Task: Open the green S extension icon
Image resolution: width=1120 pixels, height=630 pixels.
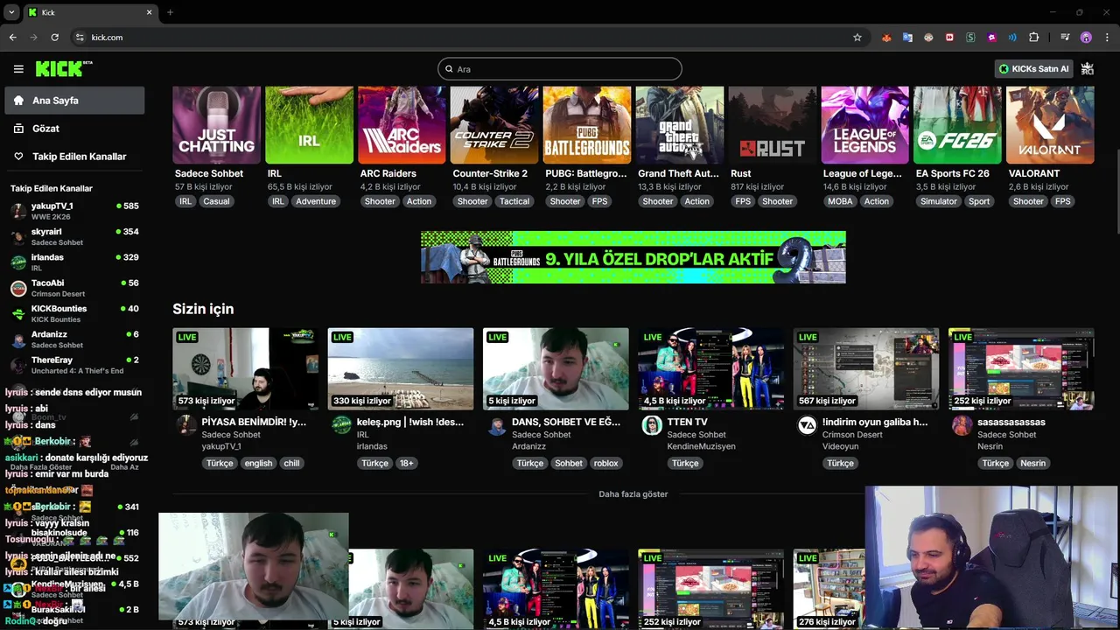Action: click(x=970, y=38)
